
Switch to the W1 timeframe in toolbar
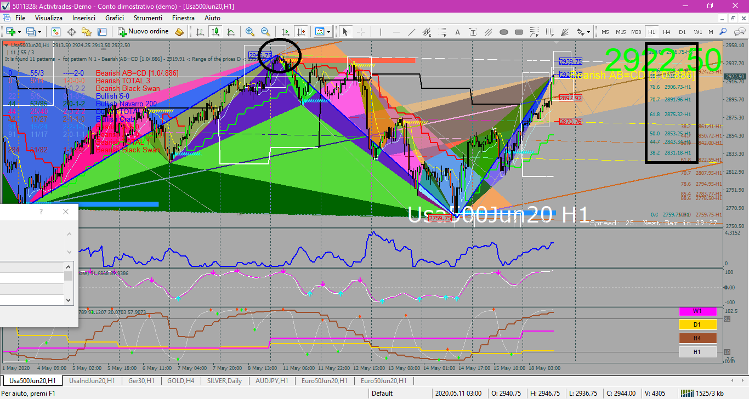tap(698, 32)
